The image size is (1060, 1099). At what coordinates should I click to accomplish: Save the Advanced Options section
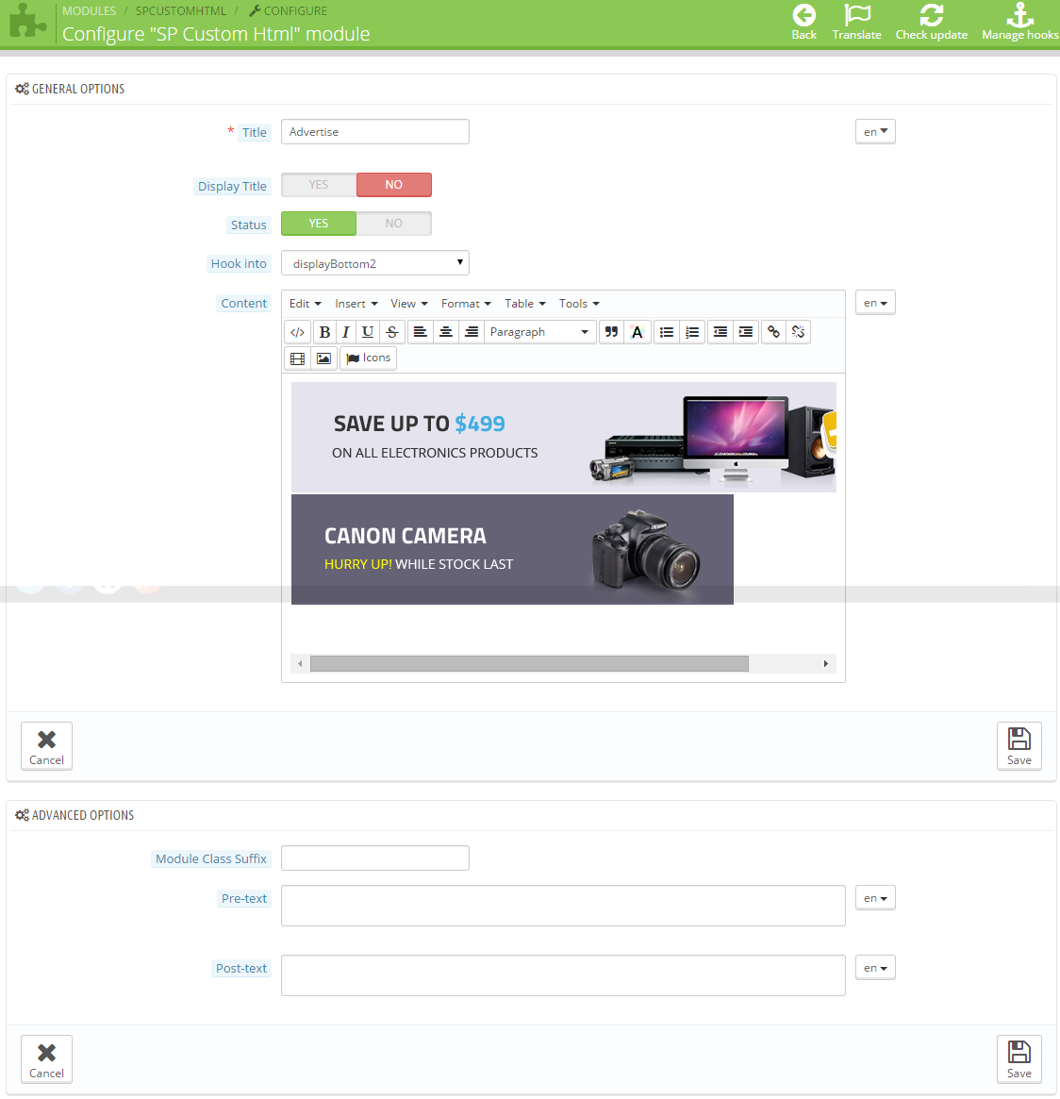[x=1019, y=1059]
